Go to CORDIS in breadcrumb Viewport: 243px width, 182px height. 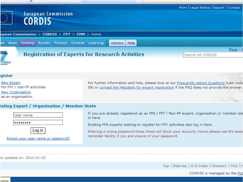point(50,34)
